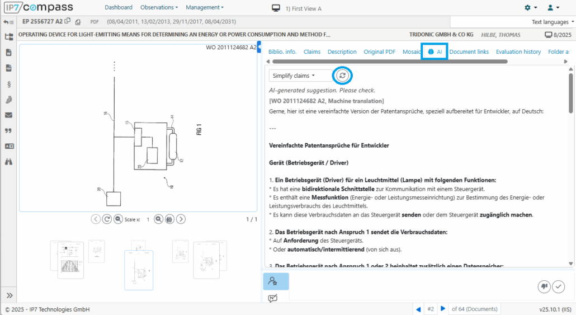This screenshot has width=576, height=315.
Task: Open the Simplify claims dropdown
Action: [x=294, y=76]
